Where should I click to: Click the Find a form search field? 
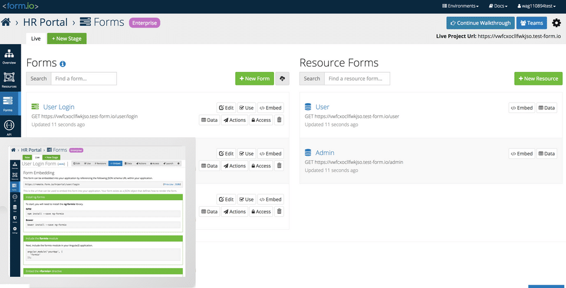83,78
